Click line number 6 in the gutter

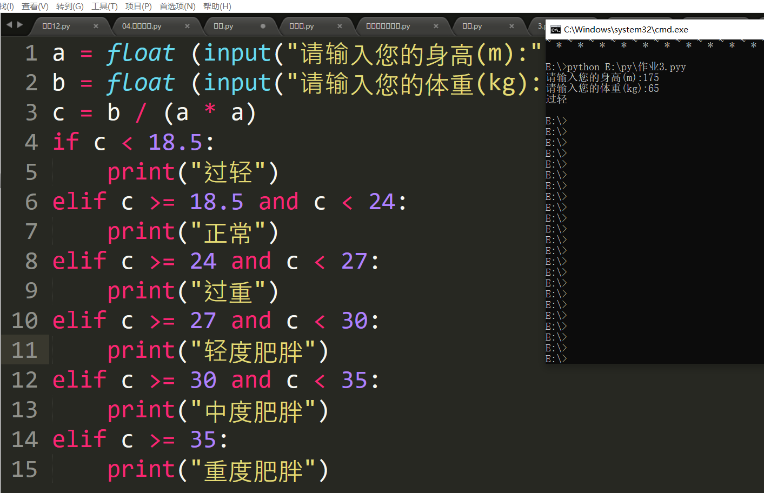pyautogui.click(x=31, y=202)
